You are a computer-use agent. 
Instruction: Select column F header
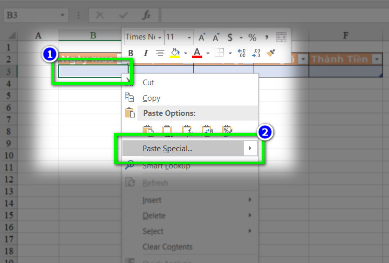coord(345,35)
